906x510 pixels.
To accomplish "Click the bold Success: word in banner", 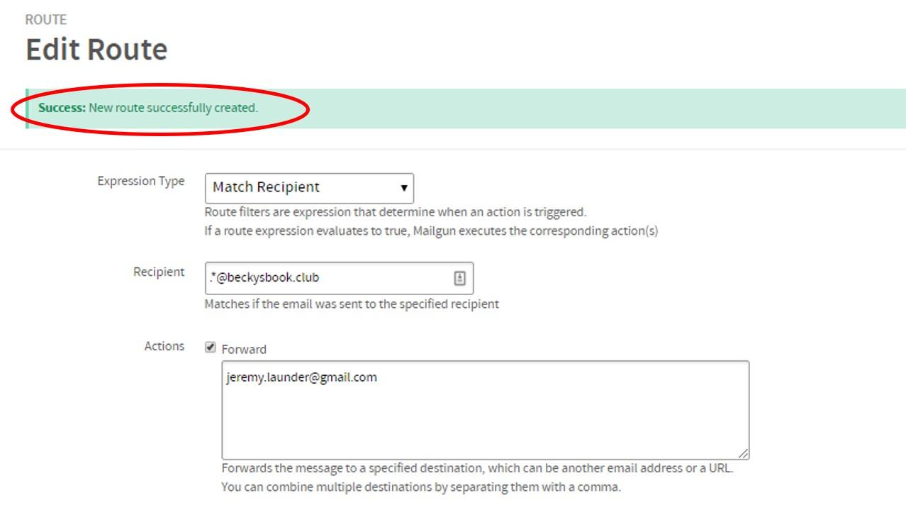I will 62,109.
